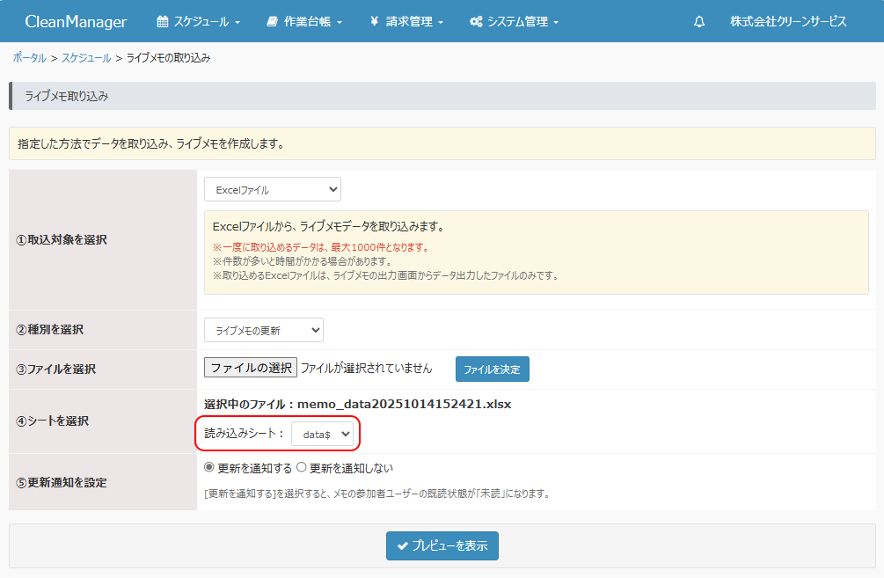Click the book icon beside 作業台帳
This screenshot has height=578, width=884.
click(272, 21)
